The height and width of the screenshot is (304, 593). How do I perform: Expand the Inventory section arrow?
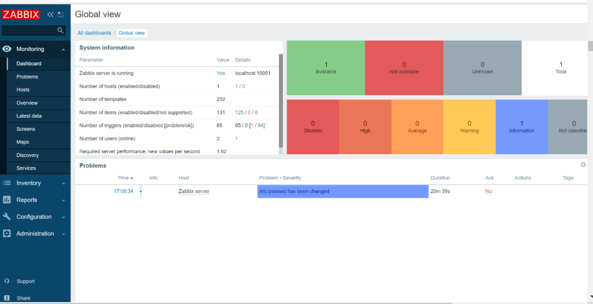64,183
